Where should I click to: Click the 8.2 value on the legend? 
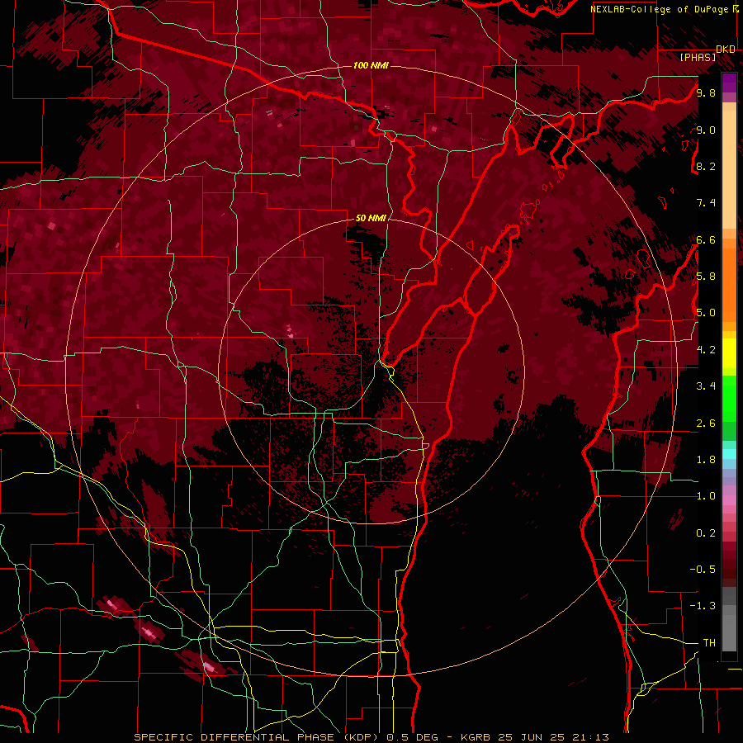coord(706,166)
